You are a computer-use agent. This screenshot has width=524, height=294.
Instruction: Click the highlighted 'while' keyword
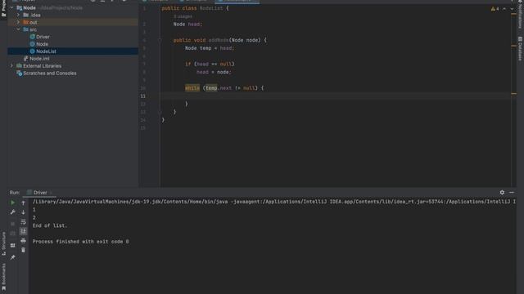coord(192,88)
